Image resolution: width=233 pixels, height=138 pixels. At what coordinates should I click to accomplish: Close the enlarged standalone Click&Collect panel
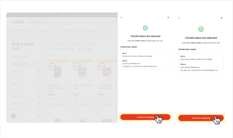(x=221, y=18)
